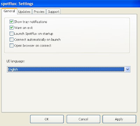Enable Launch Spotflux on startup
The width and height of the screenshot is (140, 126).
tap(12, 34)
